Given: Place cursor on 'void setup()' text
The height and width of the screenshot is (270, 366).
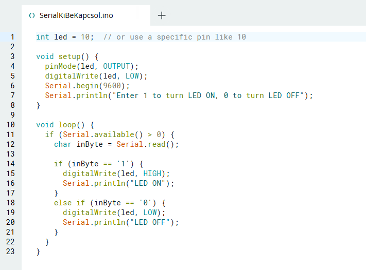Looking at the screenshot, I should click(x=67, y=56).
